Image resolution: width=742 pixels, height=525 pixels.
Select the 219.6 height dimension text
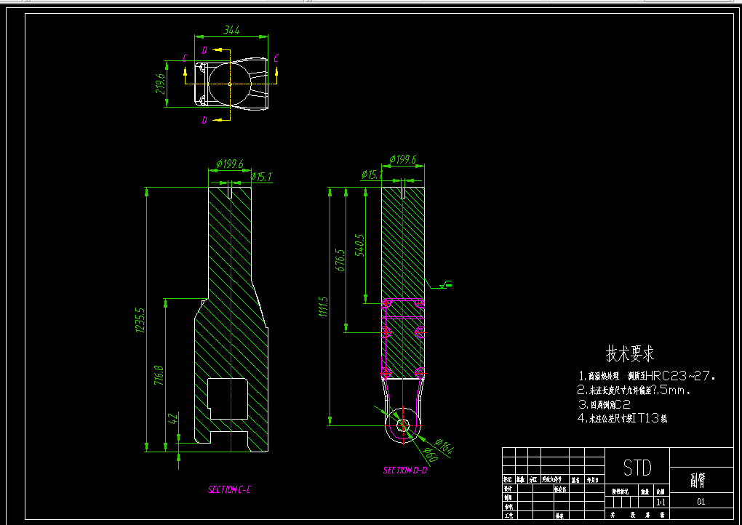(x=161, y=83)
